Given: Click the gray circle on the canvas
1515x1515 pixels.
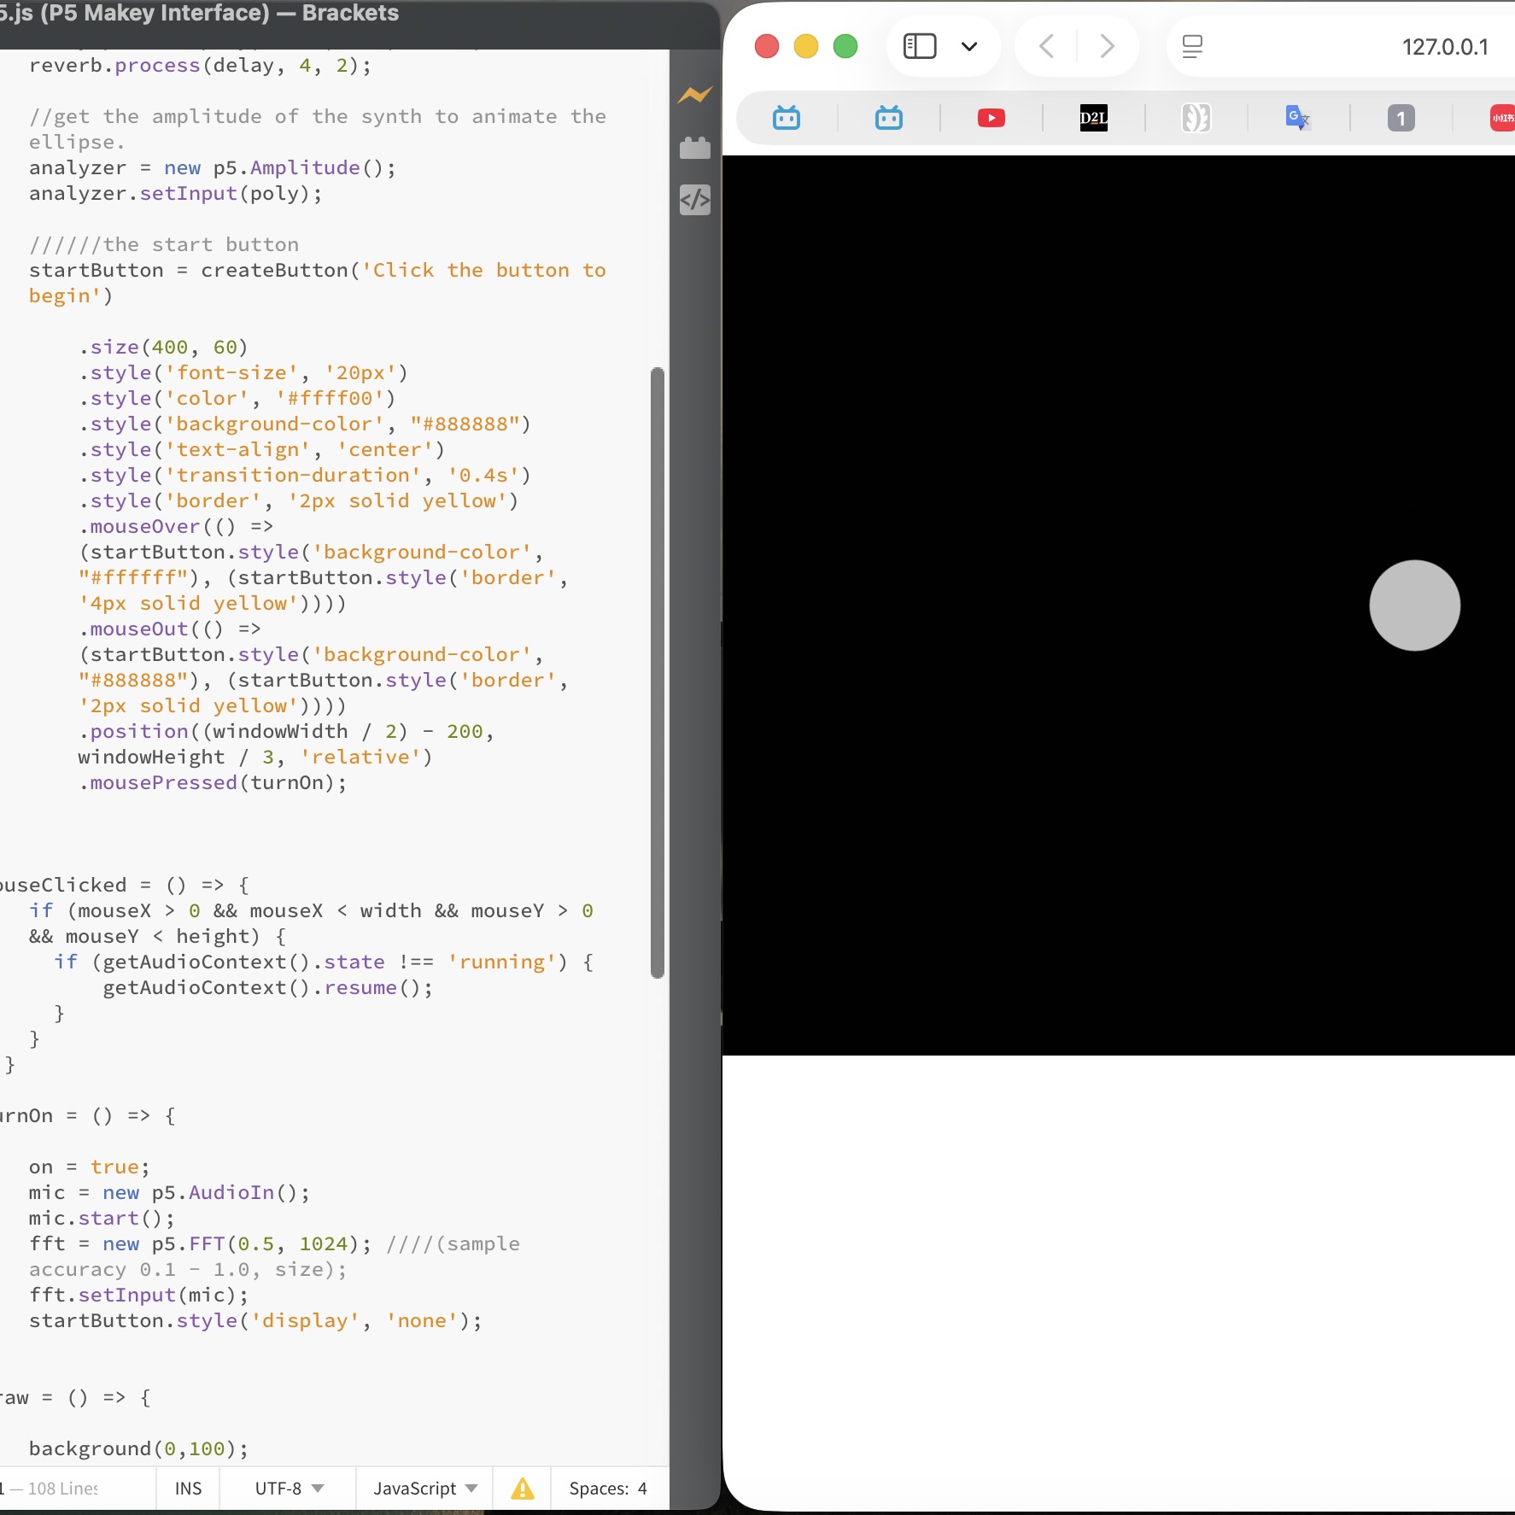Looking at the screenshot, I should point(1414,605).
